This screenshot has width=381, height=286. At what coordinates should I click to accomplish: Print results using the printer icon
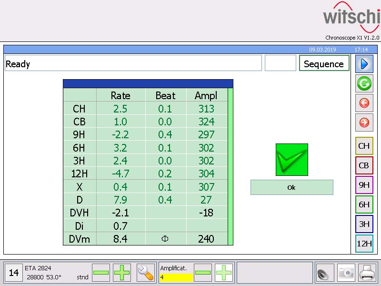point(368,273)
